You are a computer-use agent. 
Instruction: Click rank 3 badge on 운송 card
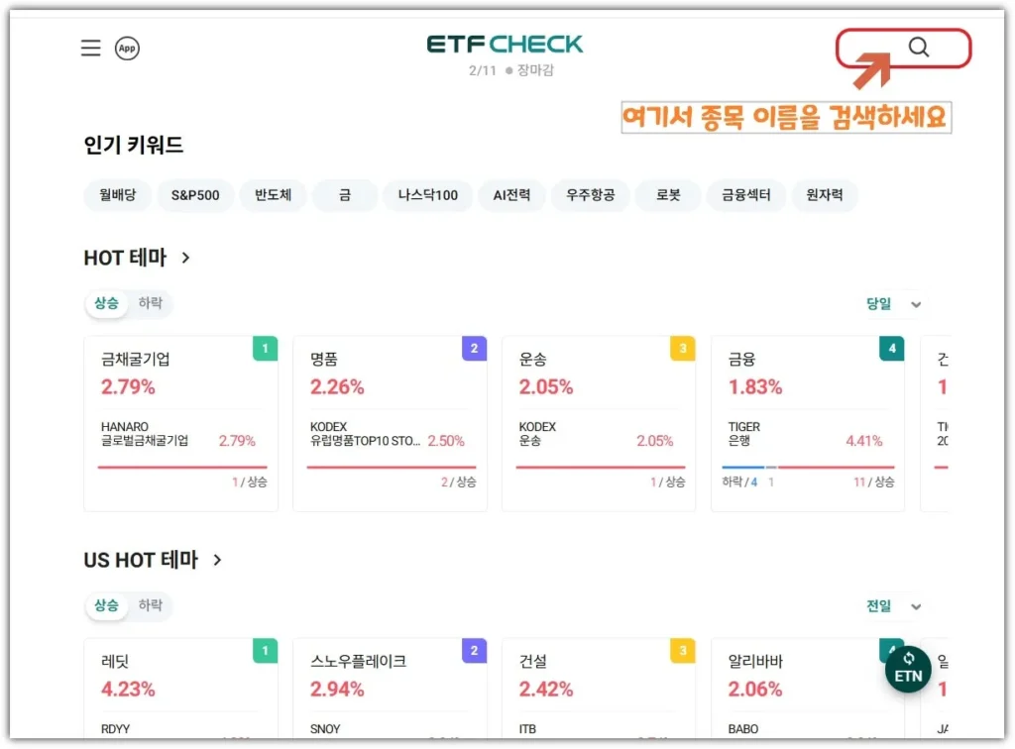coord(683,349)
